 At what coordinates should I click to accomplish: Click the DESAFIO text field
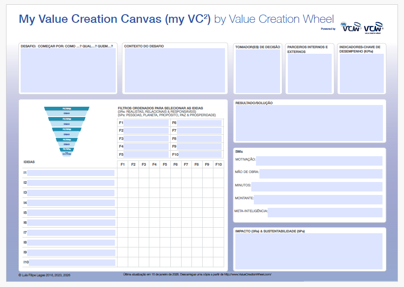(68, 70)
